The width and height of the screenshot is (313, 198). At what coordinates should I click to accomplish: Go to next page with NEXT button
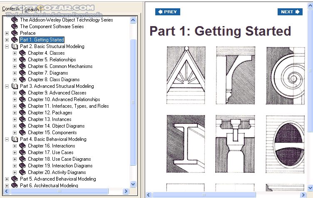[290, 12]
